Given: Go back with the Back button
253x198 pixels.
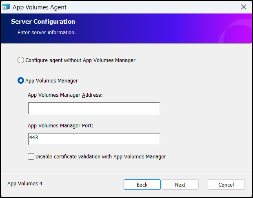Looking at the screenshot, I should tap(142, 185).
